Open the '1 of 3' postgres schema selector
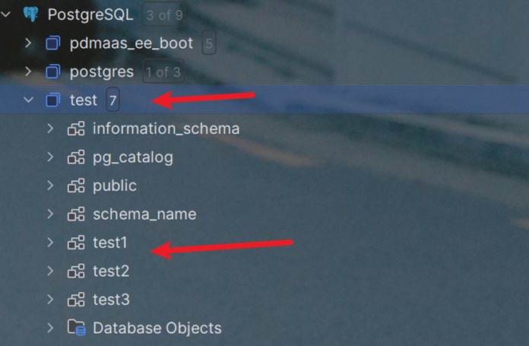Screen dimensions: 529x346 [x=163, y=72]
